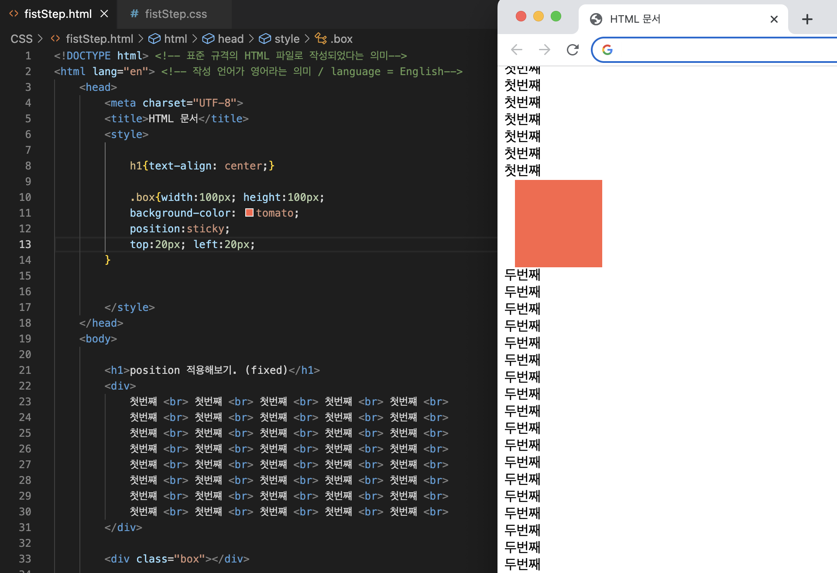Viewport: 837px width, 573px height.
Task: Click the HTML file icon on fistStep.html tab
Action: point(14,14)
